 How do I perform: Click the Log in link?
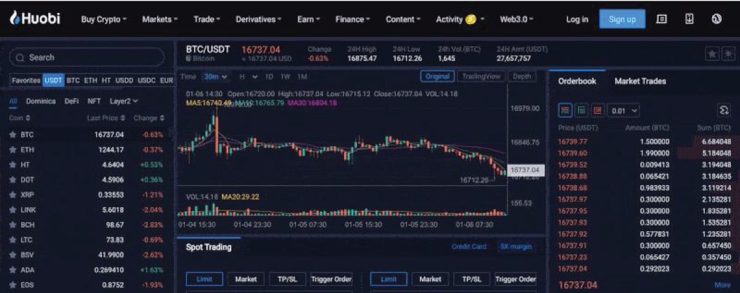tap(577, 19)
